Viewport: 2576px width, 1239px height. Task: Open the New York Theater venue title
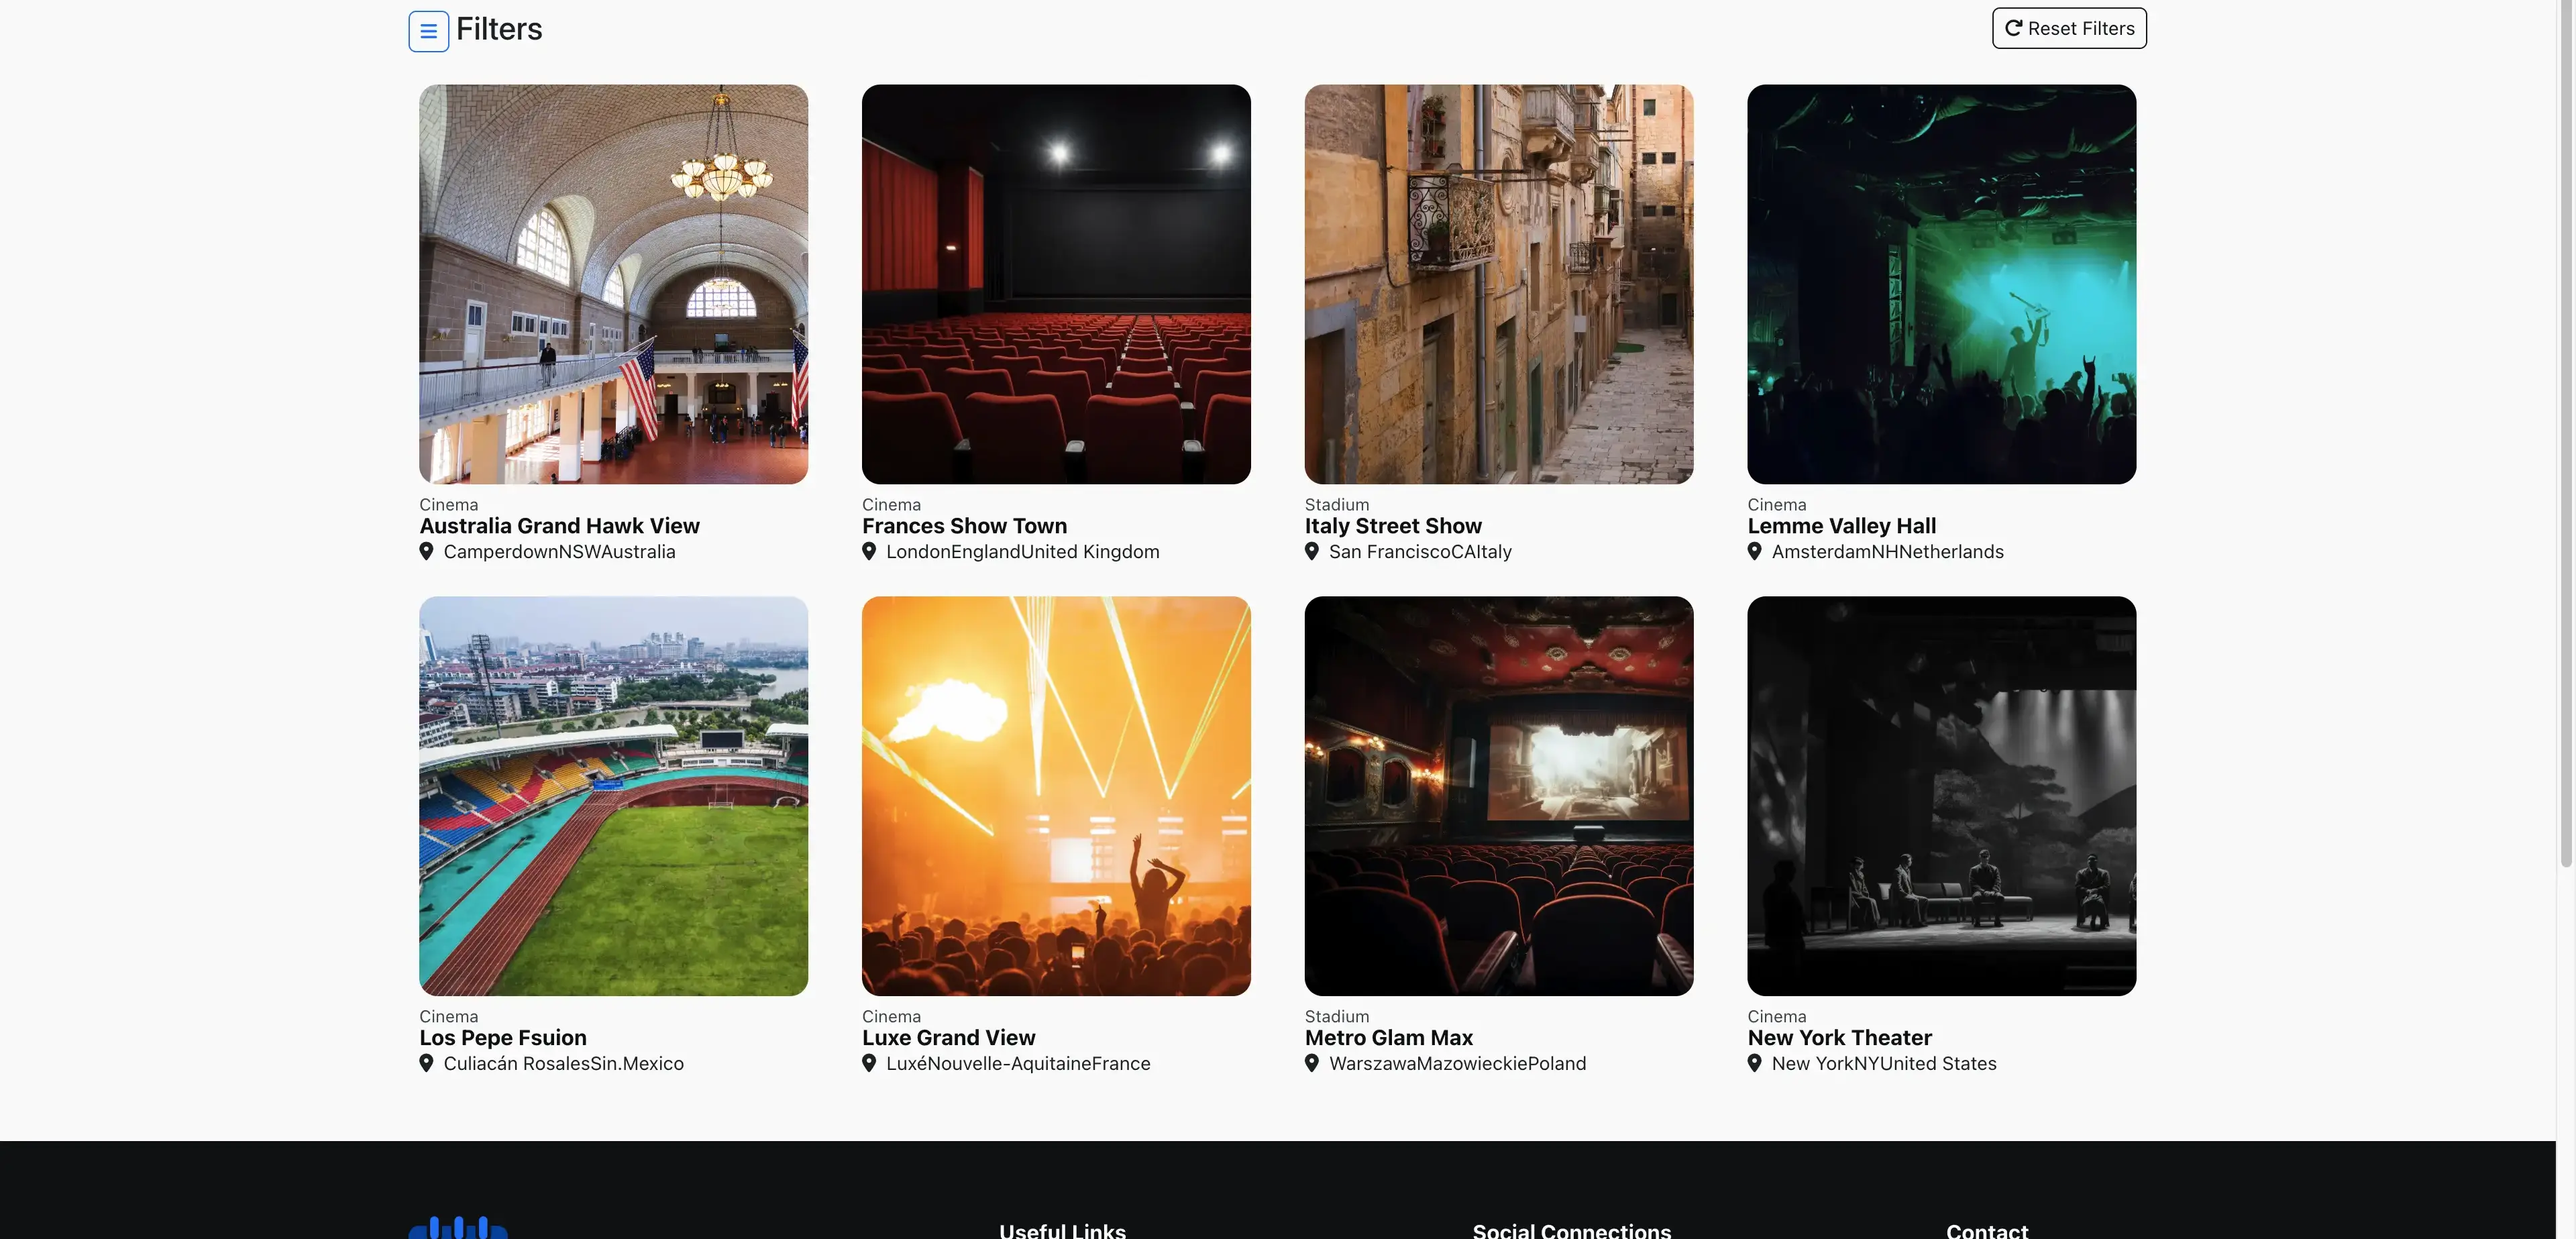pyautogui.click(x=1839, y=1037)
